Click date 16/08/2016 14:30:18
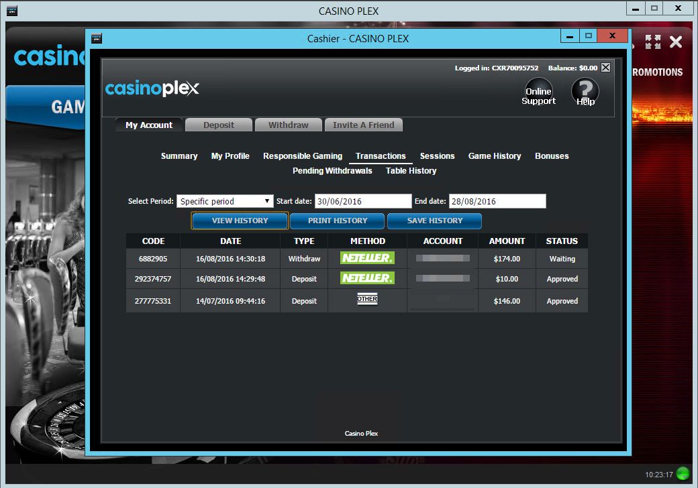 231,259
